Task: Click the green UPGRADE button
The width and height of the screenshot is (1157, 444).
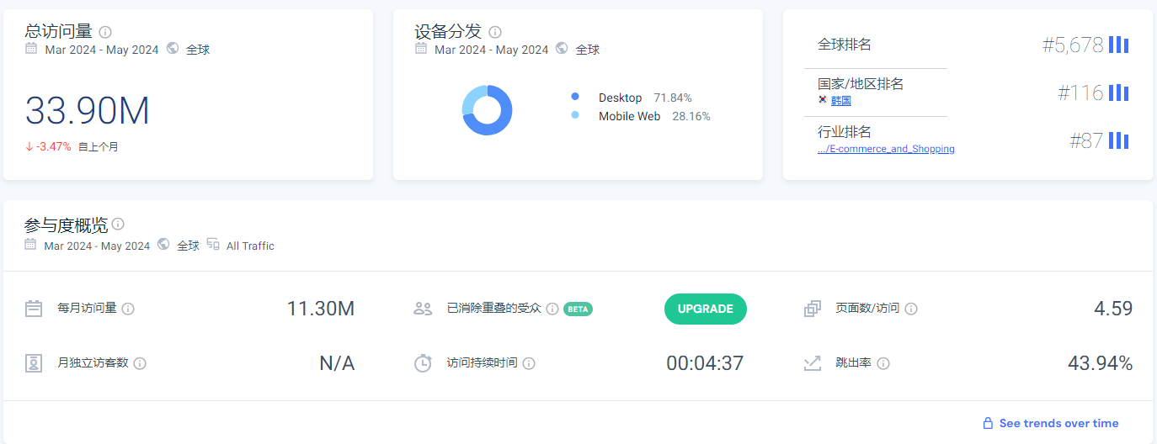Action: point(706,309)
